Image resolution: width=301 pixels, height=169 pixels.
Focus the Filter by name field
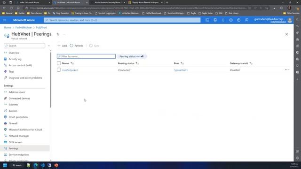86,56
